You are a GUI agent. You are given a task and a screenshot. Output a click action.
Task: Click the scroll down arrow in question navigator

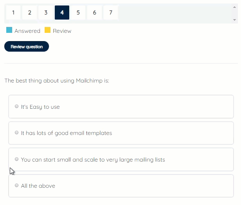(x=235, y=20)
